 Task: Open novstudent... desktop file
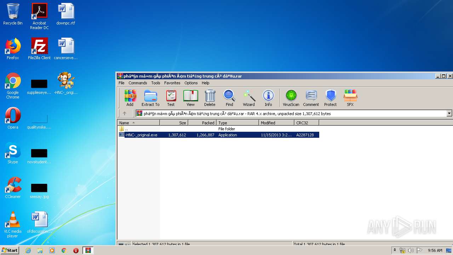pos(39,156)
